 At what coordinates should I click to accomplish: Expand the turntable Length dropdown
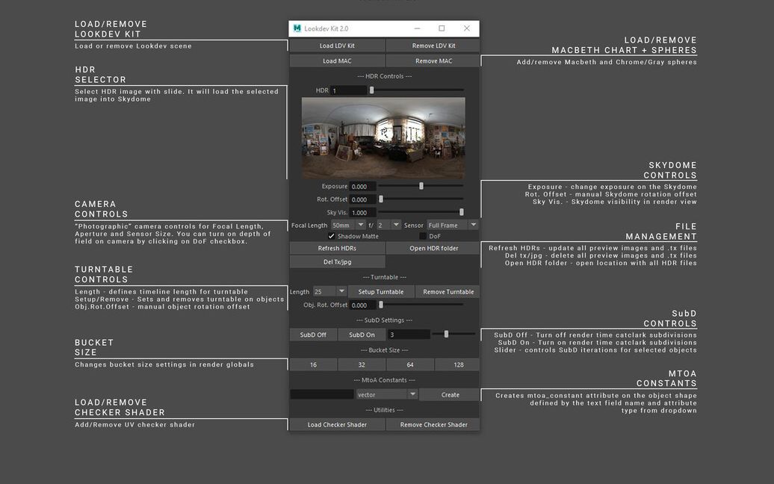point(341,291)
